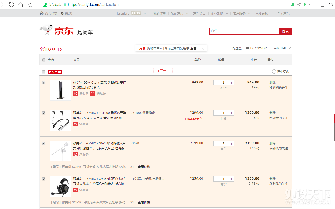Click the 黑龙江 location pin icon
Viewport: 335px width, 209px height.
coord(62,13)
